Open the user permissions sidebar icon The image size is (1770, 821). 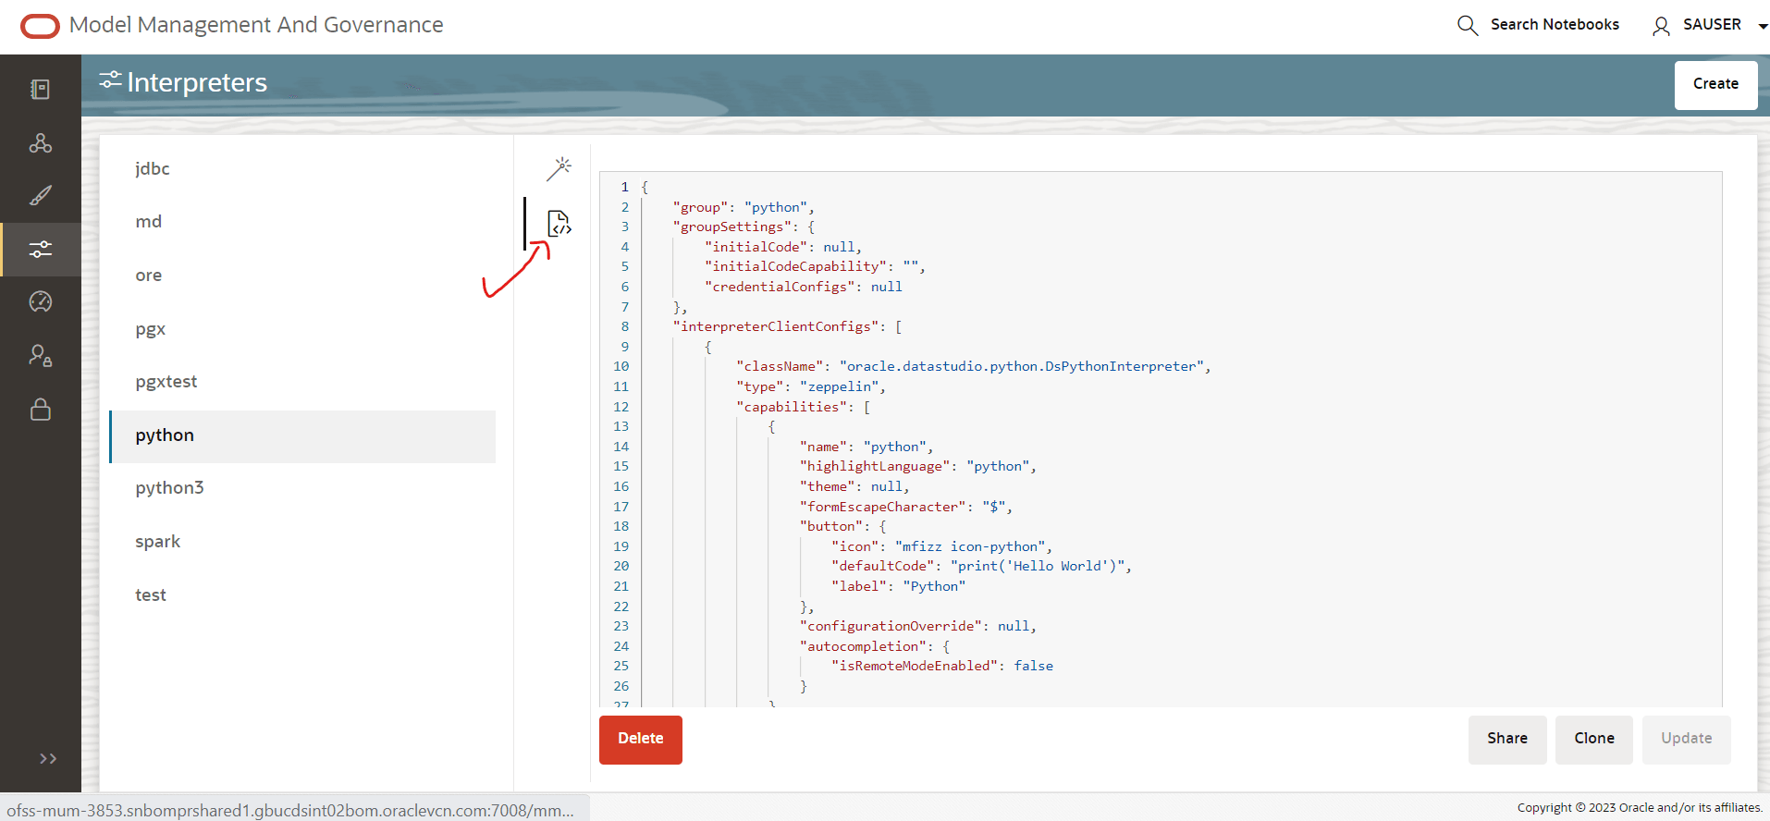(x=40, y=355)
